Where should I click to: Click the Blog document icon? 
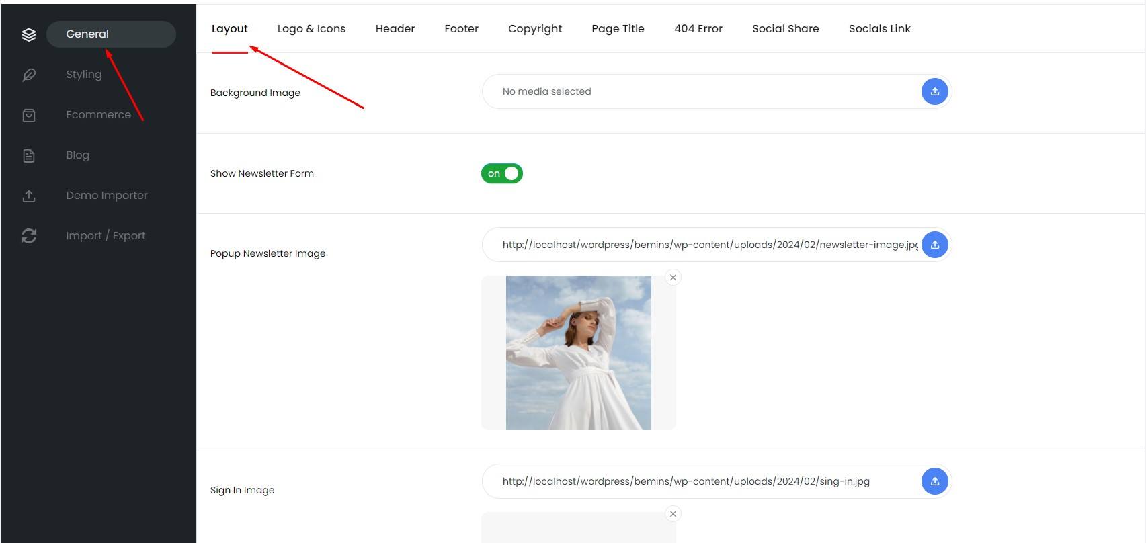tap(29, 155)
